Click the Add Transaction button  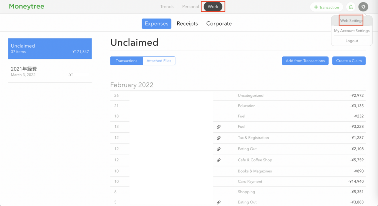pos(327,7)
